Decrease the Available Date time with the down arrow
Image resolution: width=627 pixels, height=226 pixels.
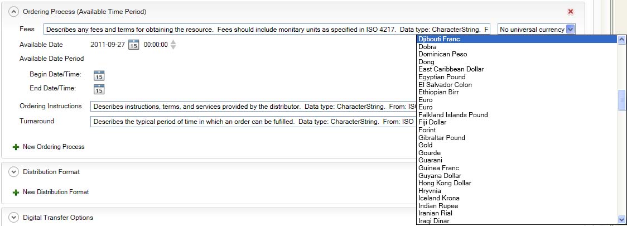click(x=173, y=47)
